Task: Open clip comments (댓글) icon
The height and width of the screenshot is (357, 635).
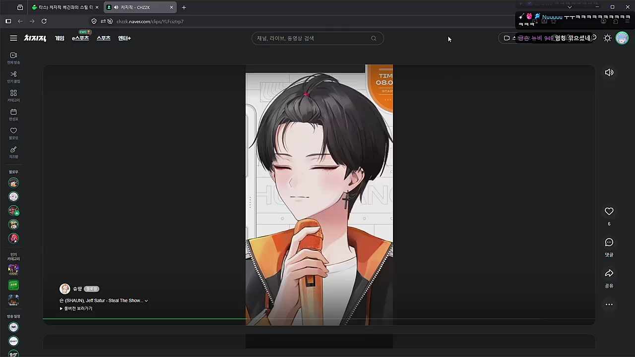Action: point(609,242)
